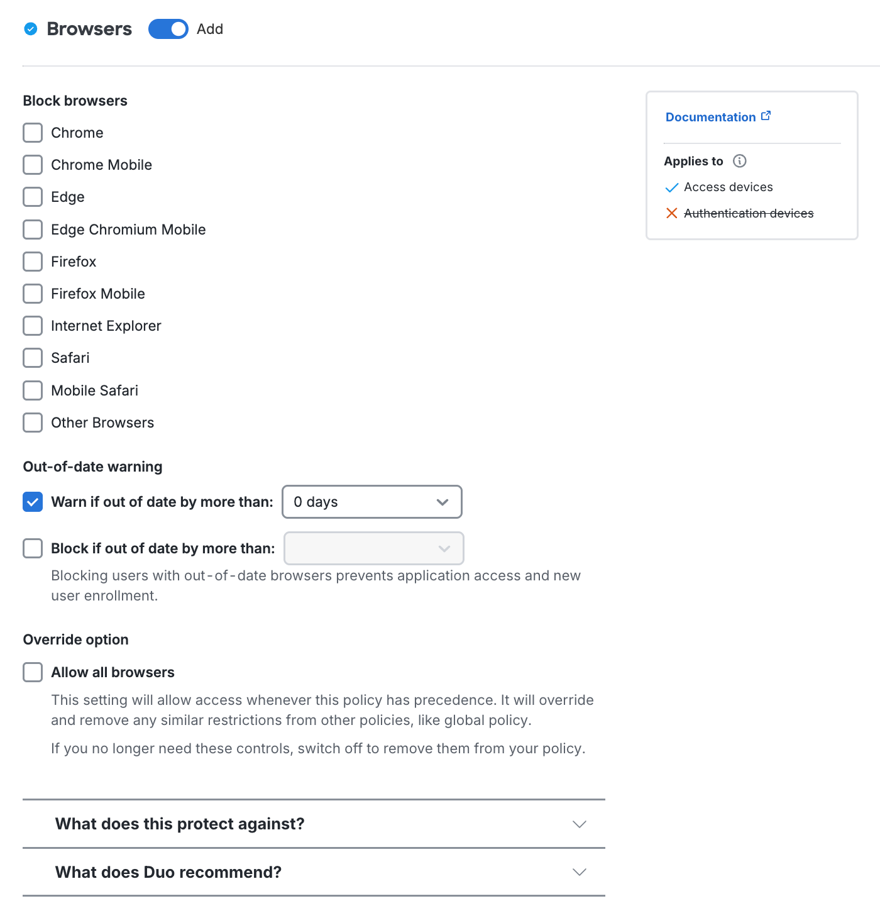Screen dimensions: 880x913
Task: Block Mobile Safari checkbox
Action: pyautogui.click(x=33, y=390)
